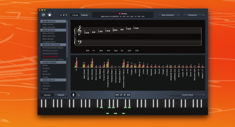This screenshot has height=127, width=235.
Task: Choose Pentatonic Mode II
Action: click(x=53, y=50)
